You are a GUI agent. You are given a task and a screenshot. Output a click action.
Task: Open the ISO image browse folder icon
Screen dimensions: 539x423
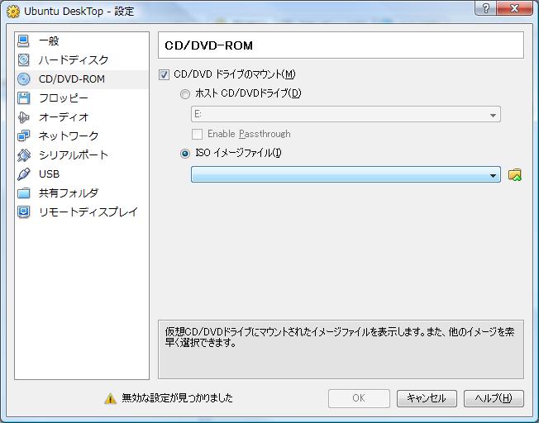(x=514, y=175)
